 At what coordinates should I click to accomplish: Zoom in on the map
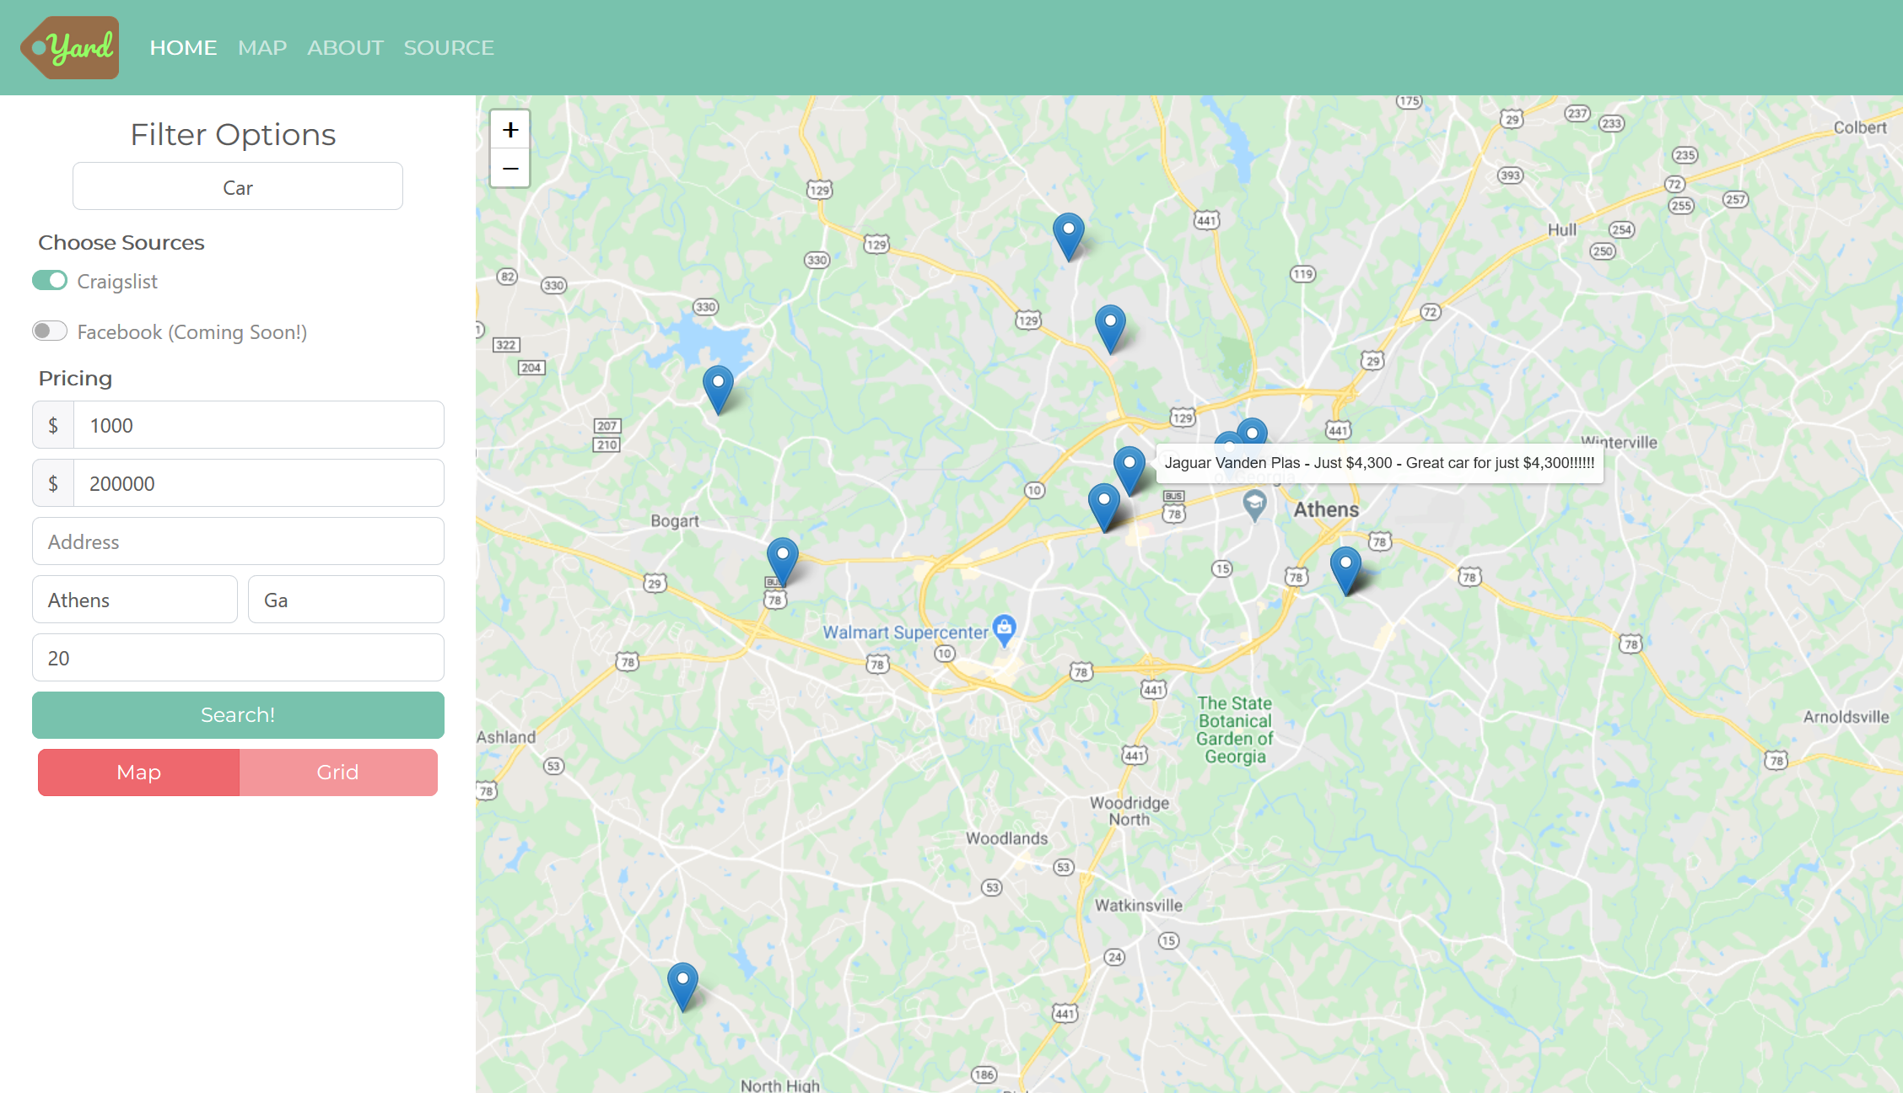(510, 130)
